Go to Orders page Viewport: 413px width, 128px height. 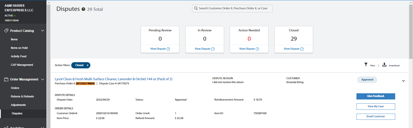pyautogui.click(x=15, y=88)
